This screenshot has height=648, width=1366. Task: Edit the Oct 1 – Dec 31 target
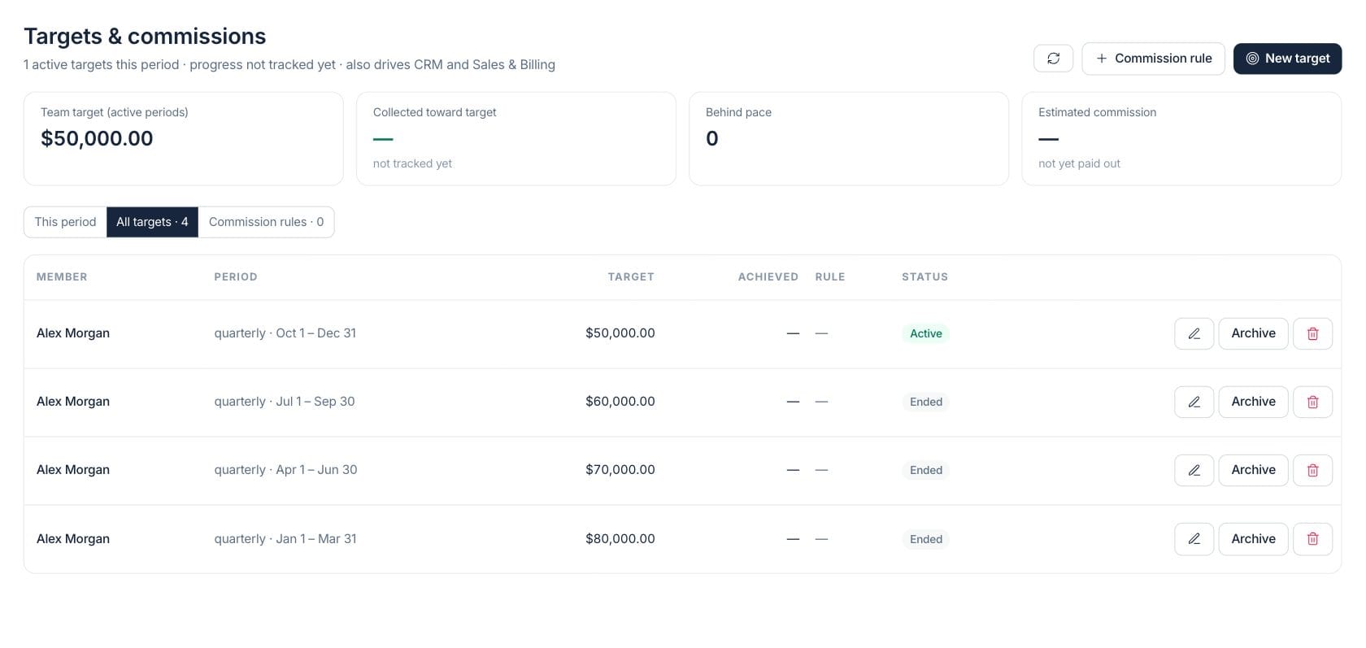[1194, 333]
